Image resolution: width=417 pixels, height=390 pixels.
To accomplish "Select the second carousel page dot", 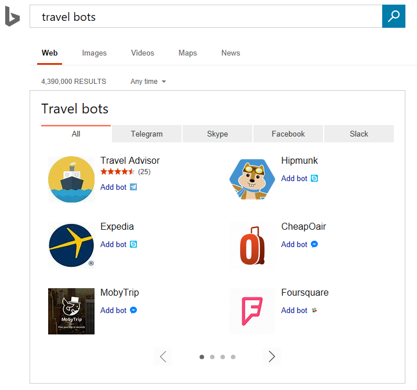I will [x=212, y=357].
